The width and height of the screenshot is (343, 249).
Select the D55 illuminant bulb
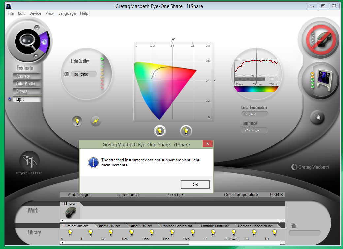coord(152,233)
